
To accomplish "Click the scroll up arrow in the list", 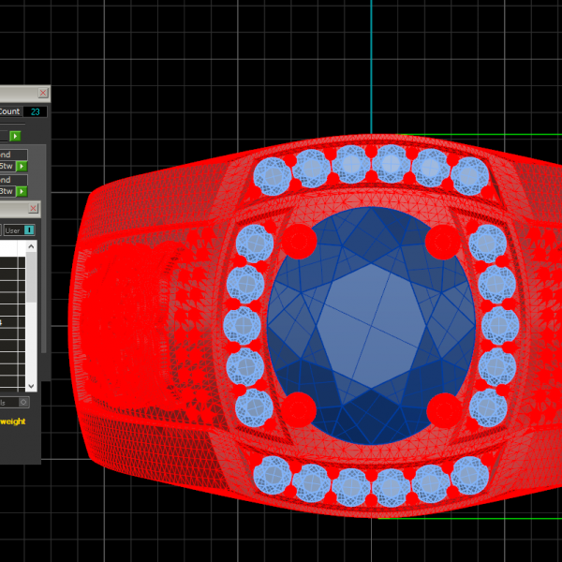I will pyautogui.click(x=31, y=247).
